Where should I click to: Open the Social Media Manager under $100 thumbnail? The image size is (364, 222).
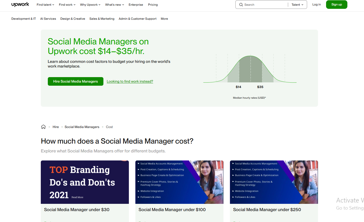(x=179, y=182)
